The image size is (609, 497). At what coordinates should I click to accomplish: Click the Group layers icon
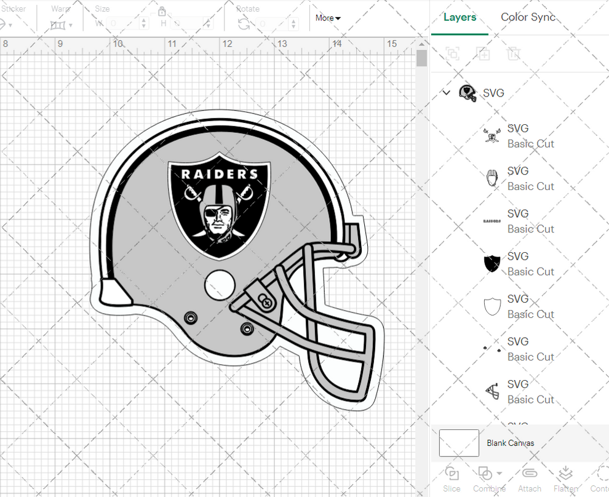click(x=453, y=54)
